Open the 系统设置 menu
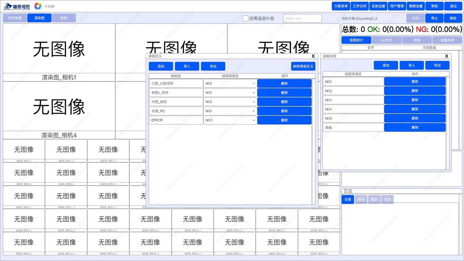The image size is (464, 261). [x=378, y=6]
